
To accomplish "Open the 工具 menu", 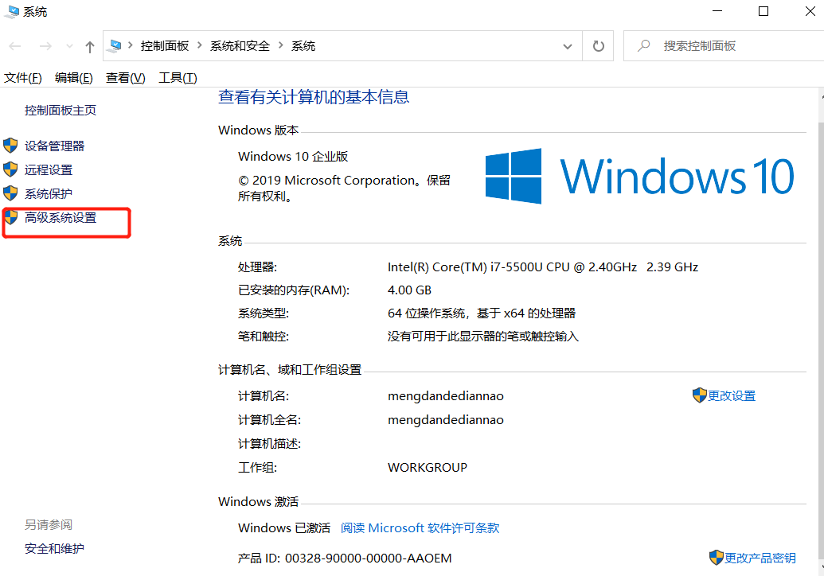I will [177, 77].
